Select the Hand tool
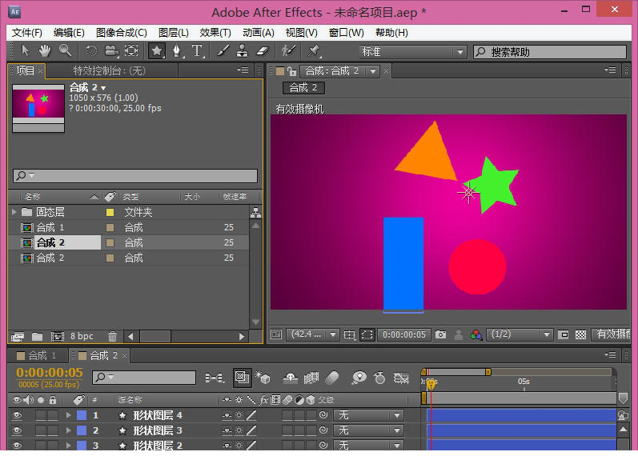 [45, 51]
